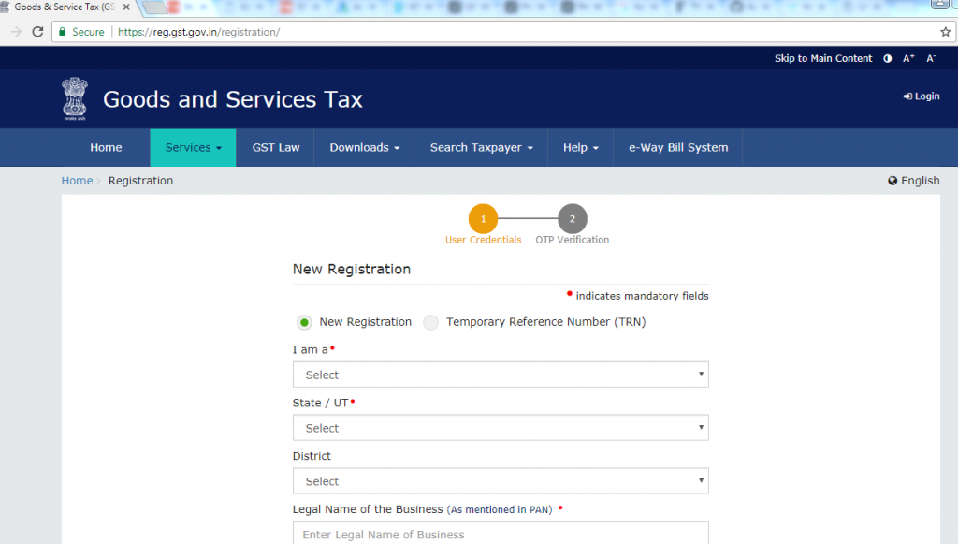Toggle high contrast mode icon
The image size is (958, 544).
coord(887,59)
